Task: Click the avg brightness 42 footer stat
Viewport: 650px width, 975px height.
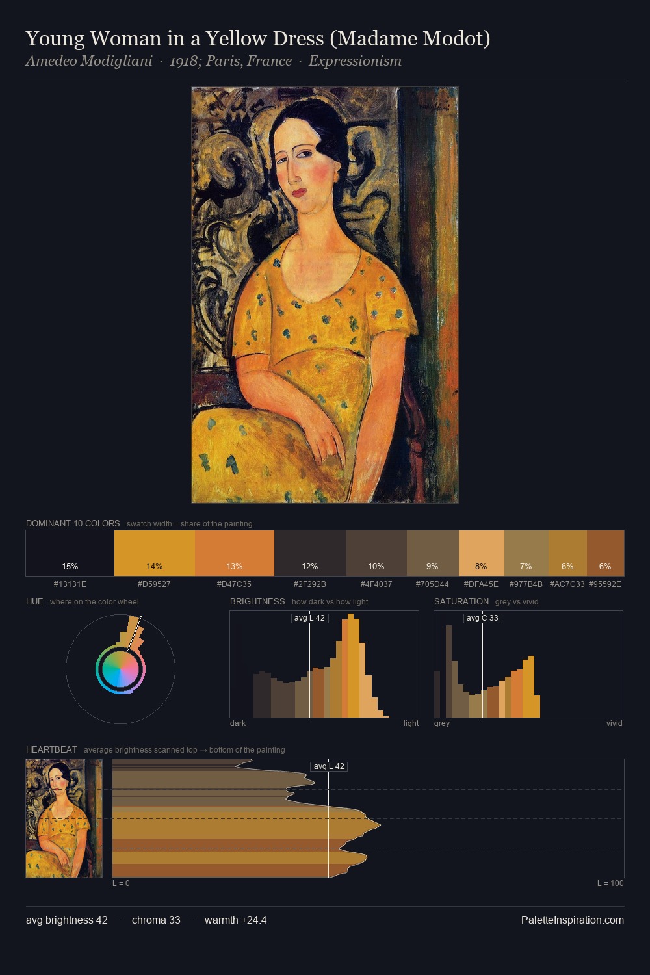Action: pyautogui.click(x=67, y=920)
